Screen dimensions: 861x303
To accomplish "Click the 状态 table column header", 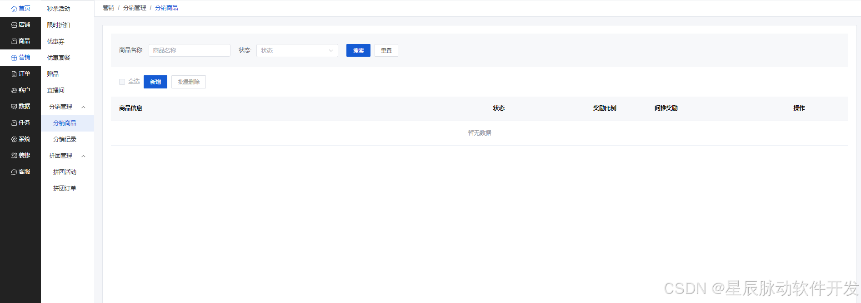I will tap(499, 108).
